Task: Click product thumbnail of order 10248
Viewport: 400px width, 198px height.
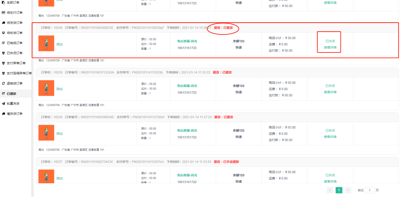Action: [x=46, y=43]
